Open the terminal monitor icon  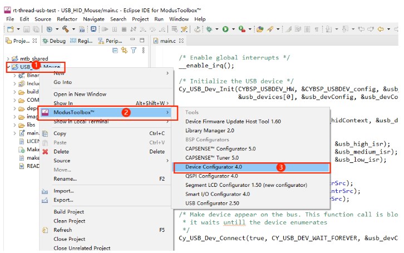coord(93,29)
